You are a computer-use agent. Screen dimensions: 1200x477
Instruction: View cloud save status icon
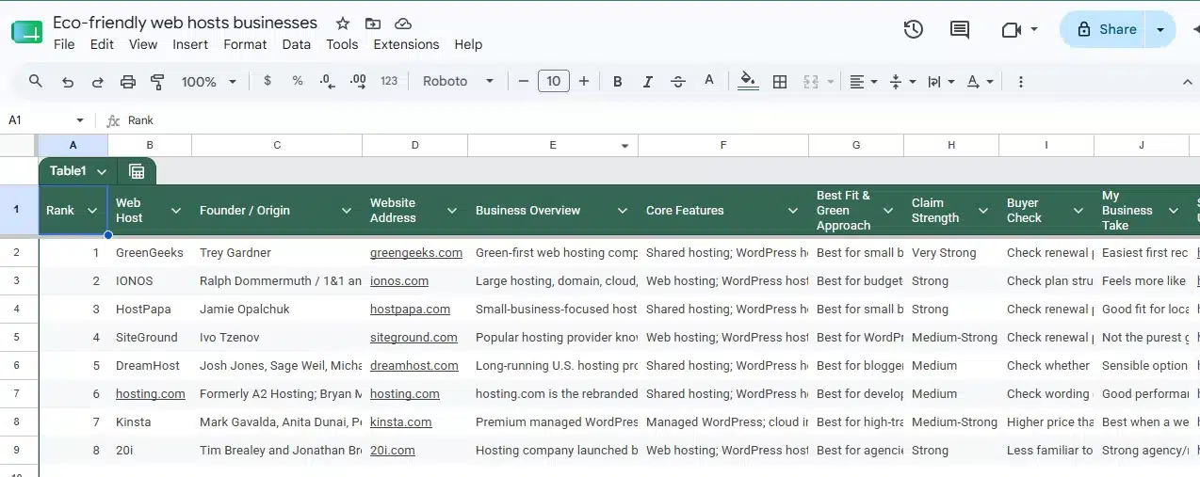coord(403,24)
